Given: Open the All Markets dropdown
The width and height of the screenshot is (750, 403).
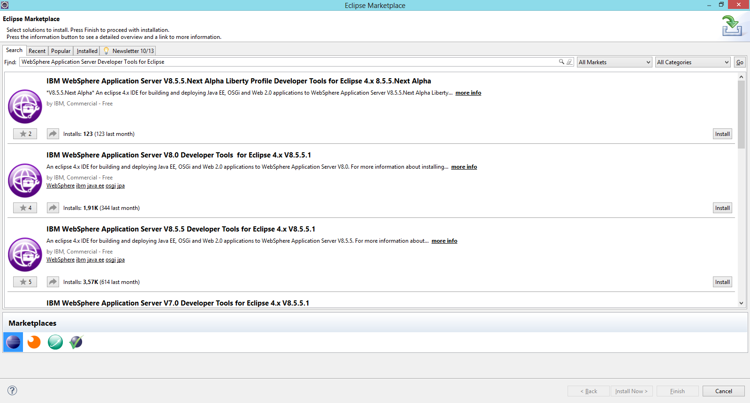Looking at the screenshot, I should [x=614, y=62].
